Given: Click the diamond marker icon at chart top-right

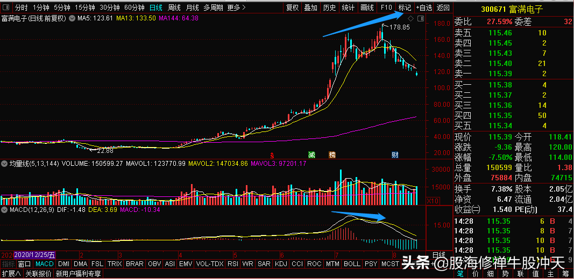Looking at the screenshot, I should 410,18.
